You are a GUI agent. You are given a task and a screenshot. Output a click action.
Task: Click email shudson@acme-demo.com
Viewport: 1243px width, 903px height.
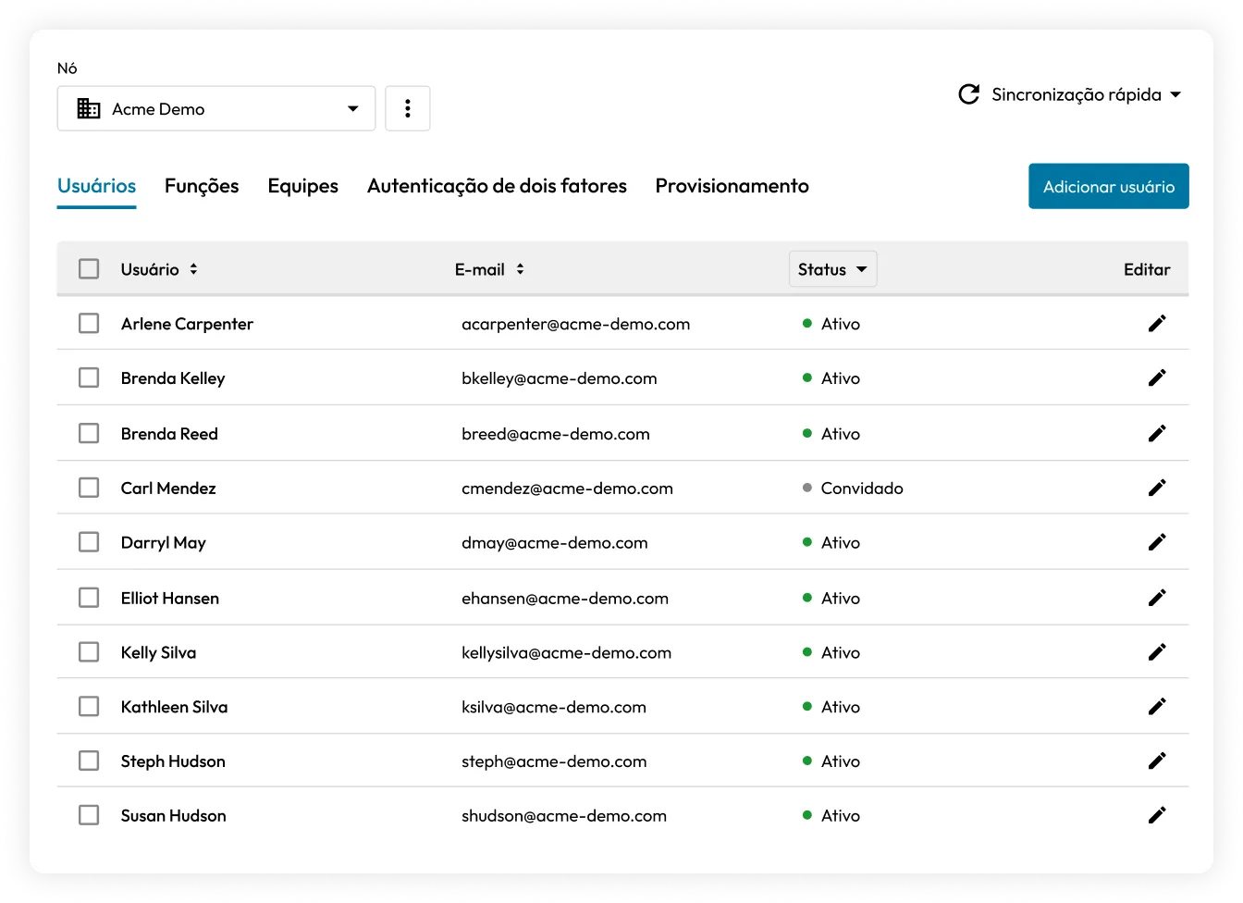tap(564, 816)
